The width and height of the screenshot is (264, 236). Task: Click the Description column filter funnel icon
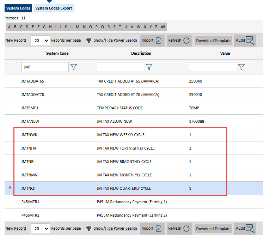(149, 67)
